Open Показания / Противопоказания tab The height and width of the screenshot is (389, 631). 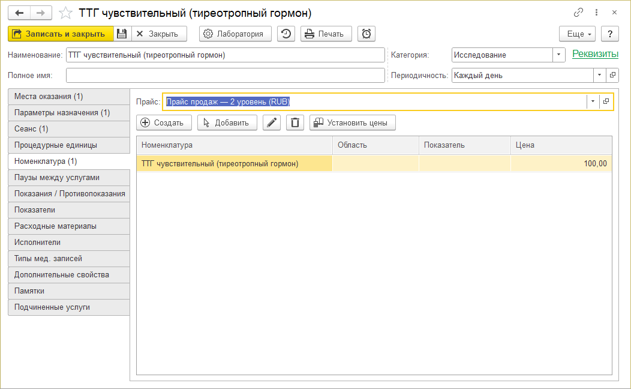[69, 194]
